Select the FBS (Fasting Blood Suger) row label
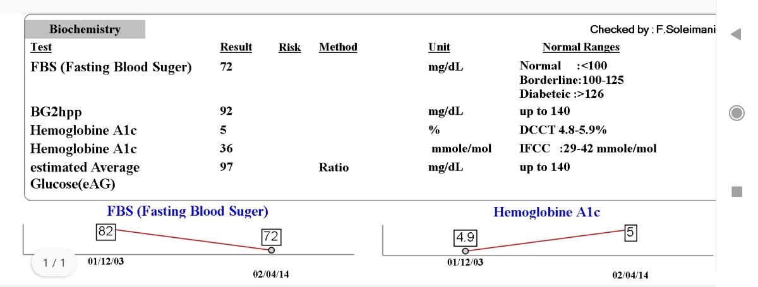This screenshot has width=758, height=287. coord(111,67)
